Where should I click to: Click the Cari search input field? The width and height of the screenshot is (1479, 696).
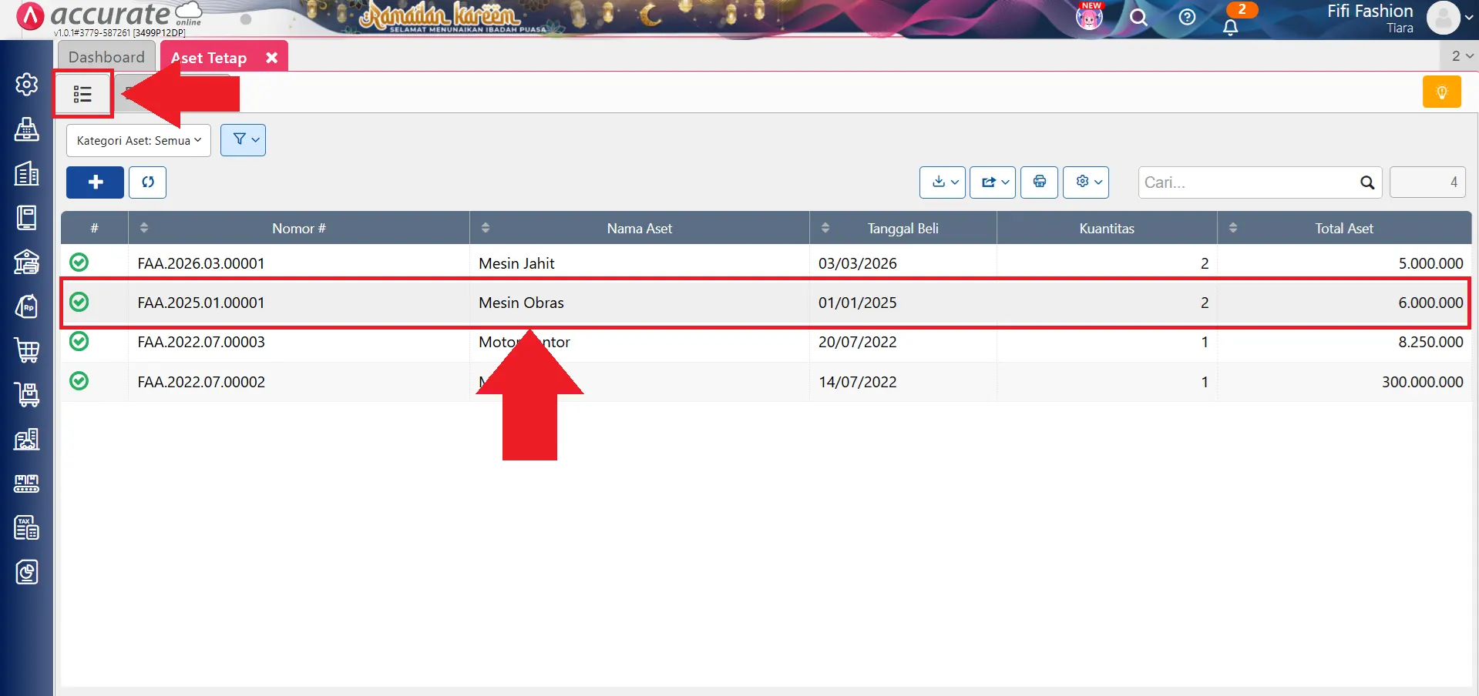tap(1249, 182)
